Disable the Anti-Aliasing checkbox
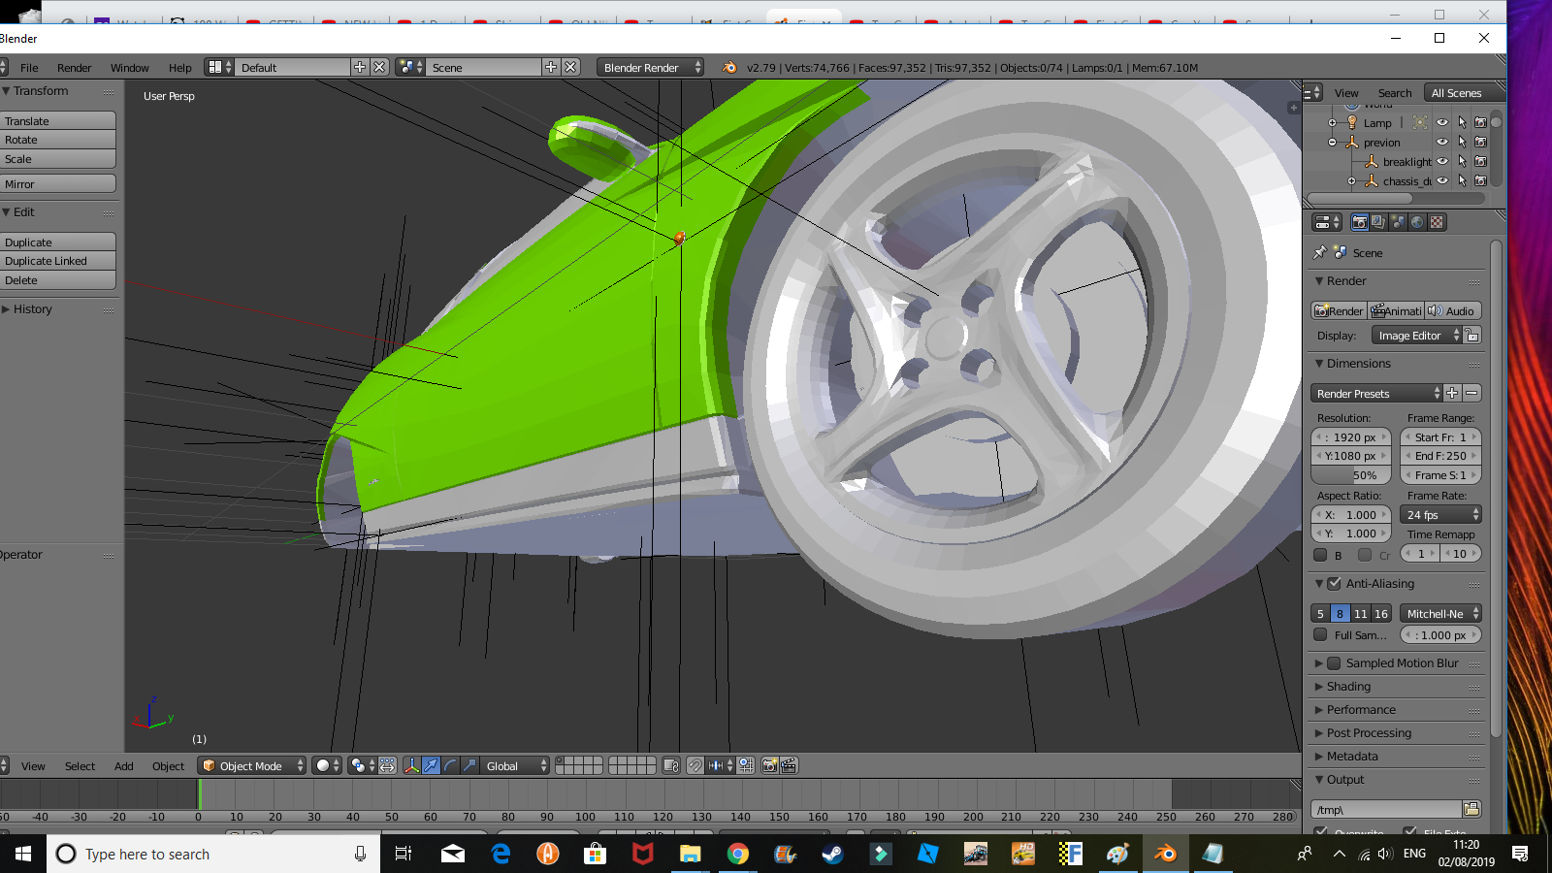This screenshot has width=1552, height=873. 1334,584
